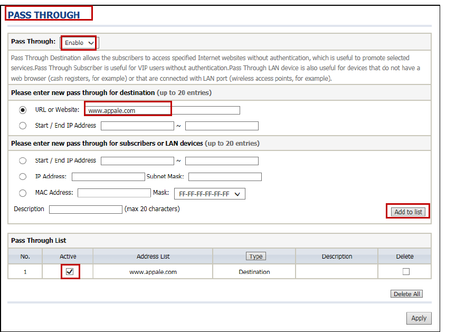Click destination End IP Address field
The height and width of the screenshot is (332, 475).
pyautogui.click(x=222, y=126)
